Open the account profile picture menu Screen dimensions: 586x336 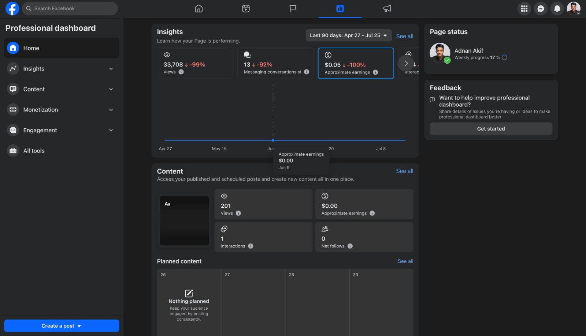(574, 8)
